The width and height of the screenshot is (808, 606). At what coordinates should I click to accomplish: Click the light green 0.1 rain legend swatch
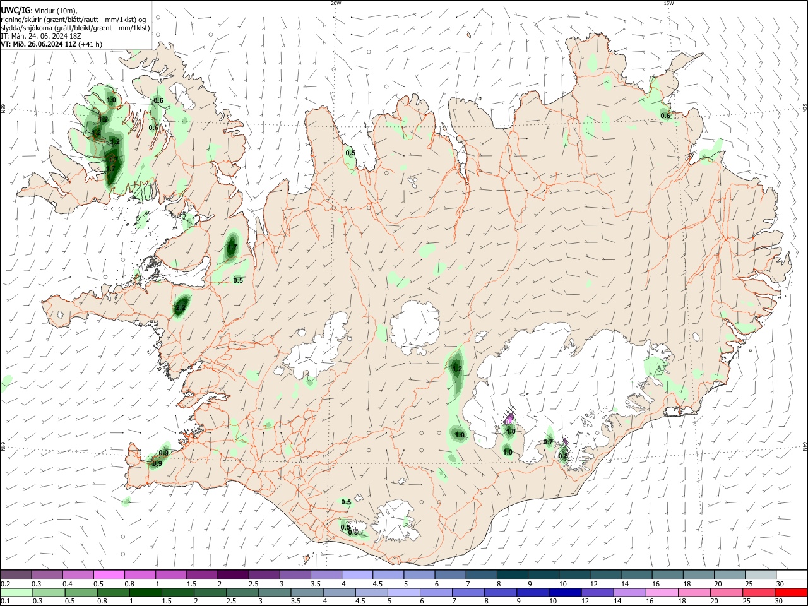(x=16, y=592)
